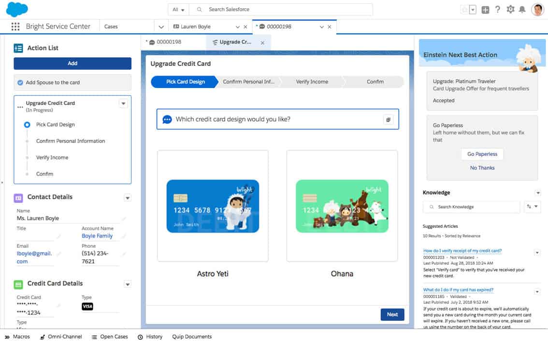Edit the Email field pencil icon
This screenshot has width=548, height=344.
click(x=59, y=254)
